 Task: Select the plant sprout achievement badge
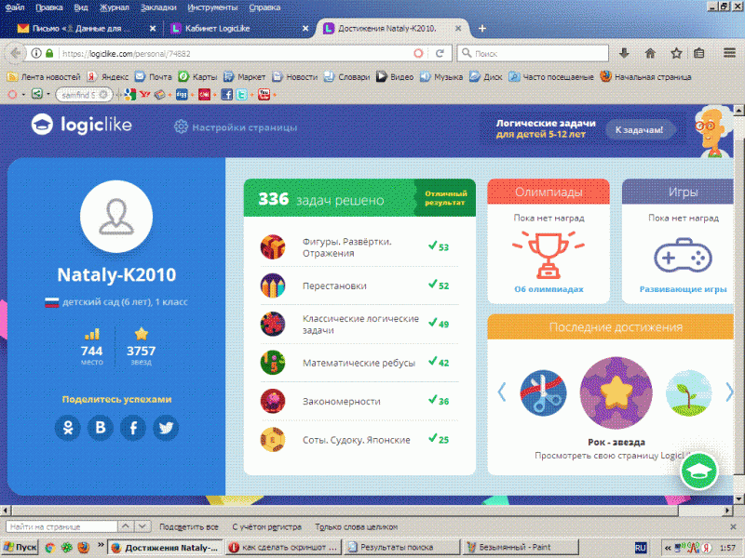(688, 392)
